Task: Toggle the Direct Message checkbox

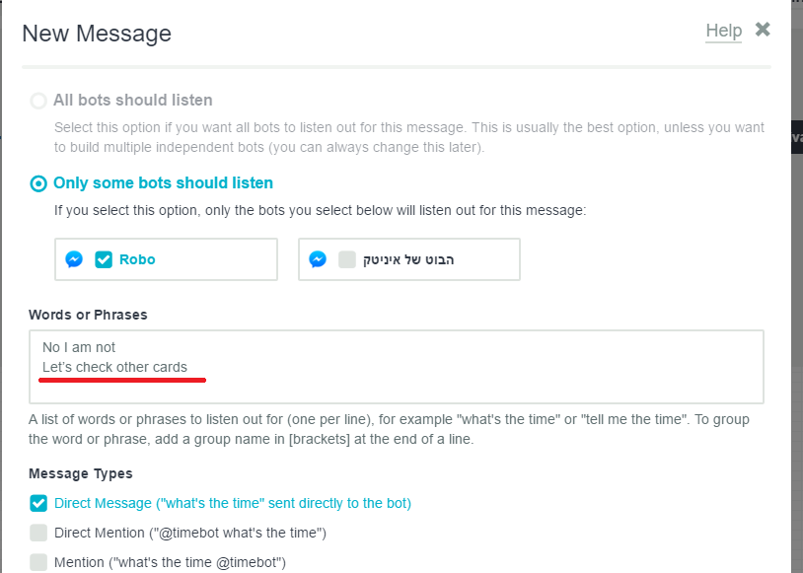Action: click(38, 503)
